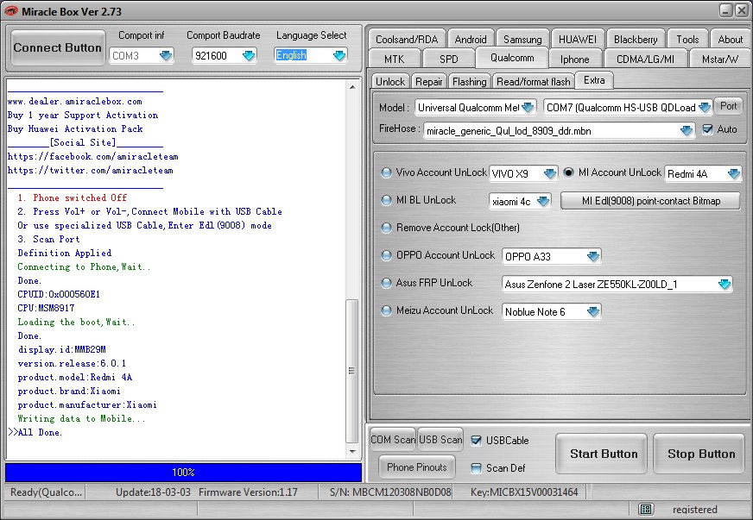Select Remove Account Lock(Other) option
This screenshot has width=753, height=520.
coord(386,228)
